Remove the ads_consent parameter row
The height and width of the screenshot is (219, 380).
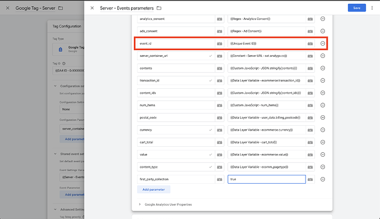[x=323, y=31]
